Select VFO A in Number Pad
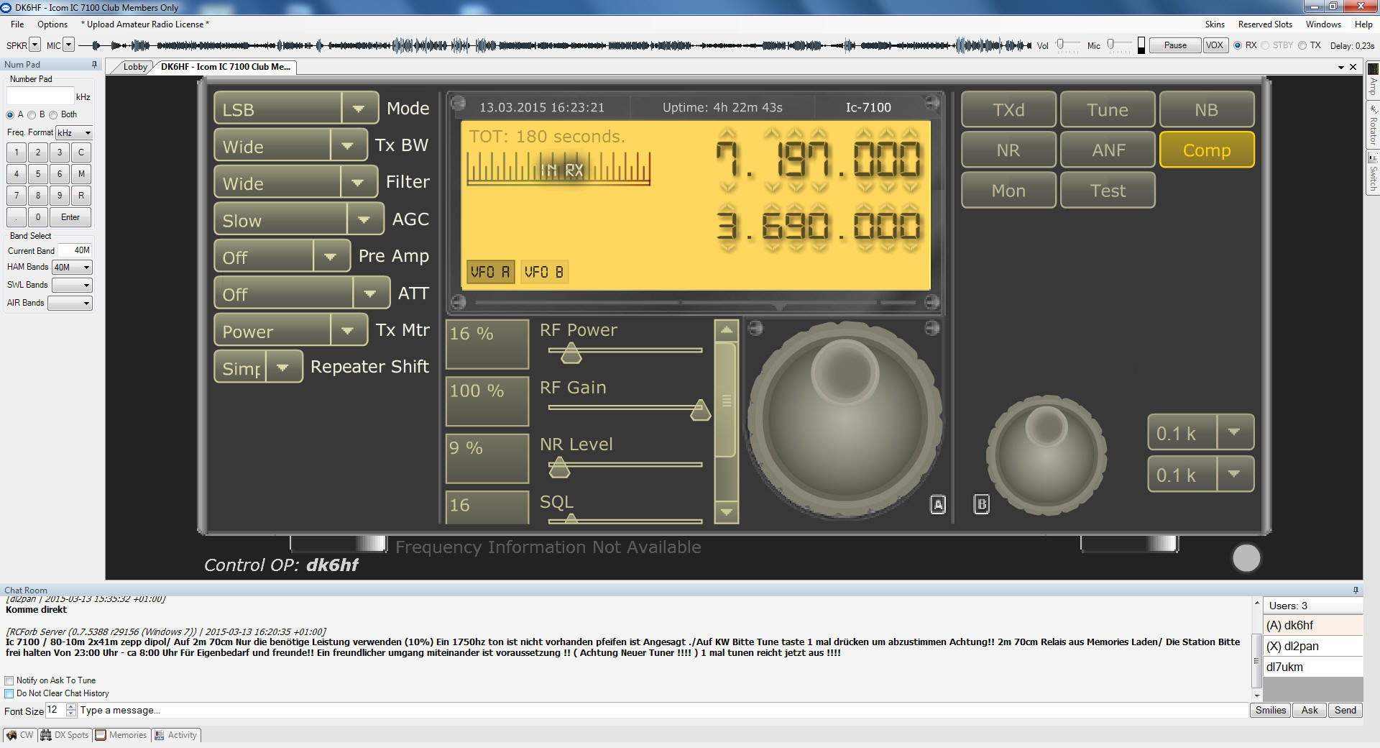 pyautogui.click(x=10, y=115)
